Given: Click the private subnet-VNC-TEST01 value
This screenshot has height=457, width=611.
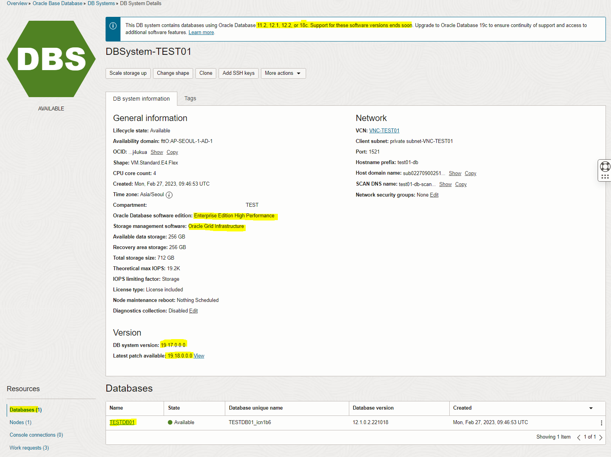Looking at the screenshot, I should point(421,141).
